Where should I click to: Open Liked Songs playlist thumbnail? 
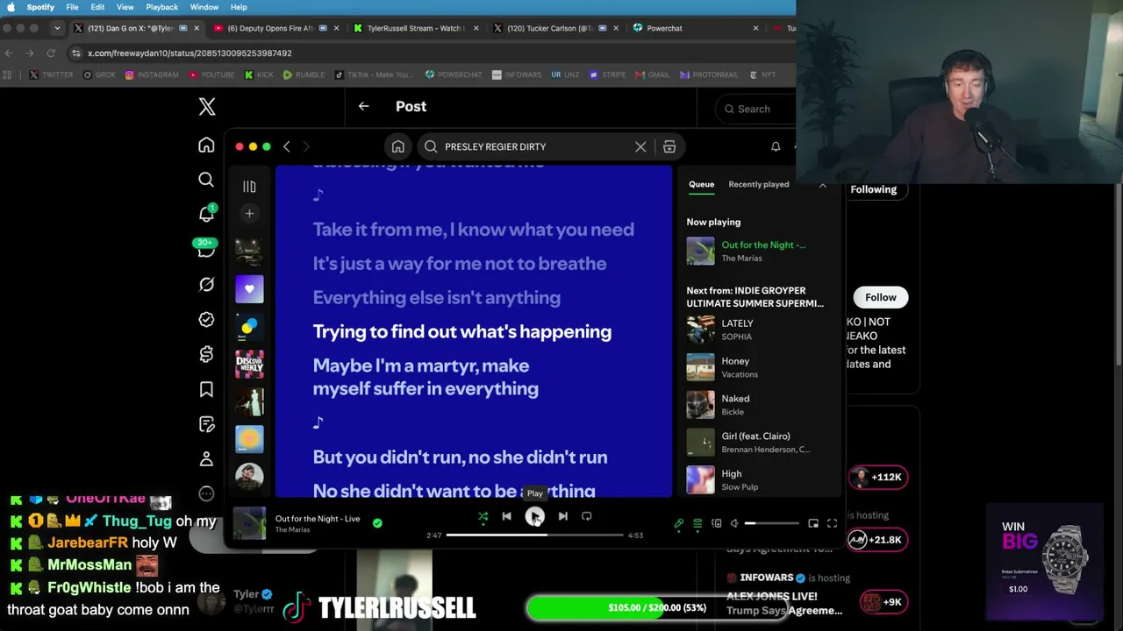pos(249,289)
